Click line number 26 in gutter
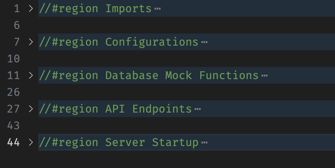Viewport: 335px width, 168px height. pos(14,92)
